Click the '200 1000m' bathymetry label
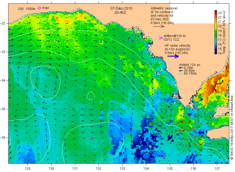Viewport: 235px width, 172px height. click(27, 9)
